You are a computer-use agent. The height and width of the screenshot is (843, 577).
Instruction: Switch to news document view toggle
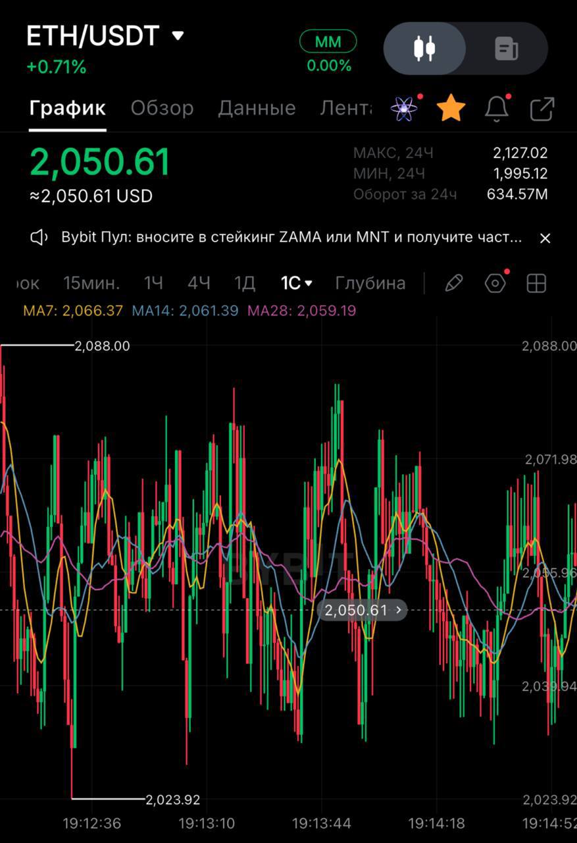[506, 49]
